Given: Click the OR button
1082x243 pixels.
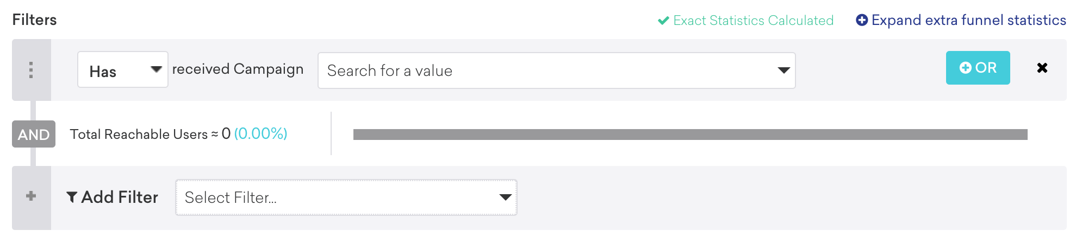Looking at the screenshot, I should coord(978,68).
